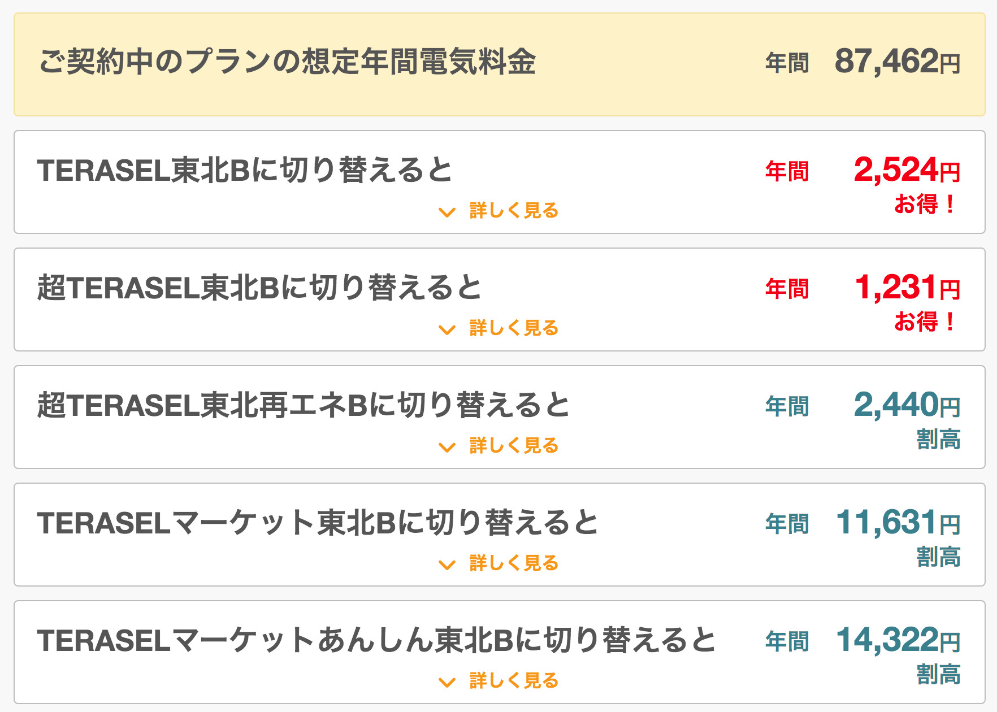
Task: Click the TERASEL東北Bに切り替えると heading
Action: pos(245,170)
